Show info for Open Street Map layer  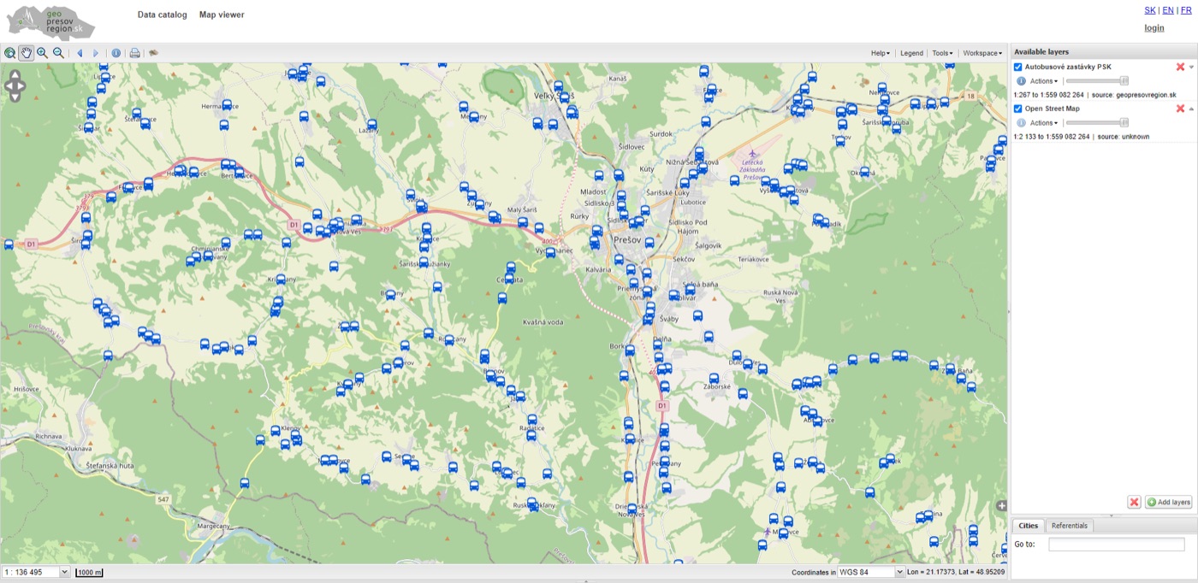tap(1021, 123)
